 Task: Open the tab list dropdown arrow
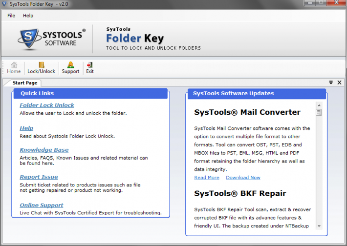pos(331,82)
